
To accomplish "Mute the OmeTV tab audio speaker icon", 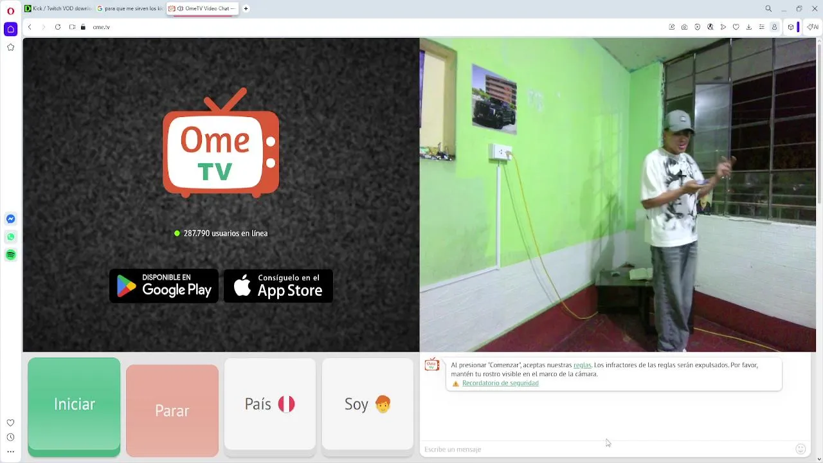I will pyautogui.click(x=180, y=9).
